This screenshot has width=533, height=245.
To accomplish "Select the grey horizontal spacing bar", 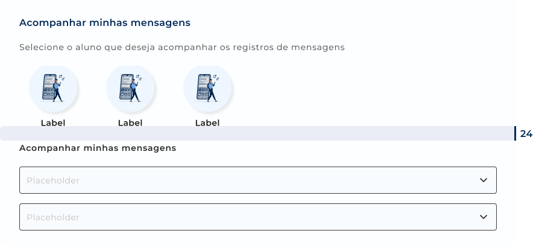I will (257, 133).
